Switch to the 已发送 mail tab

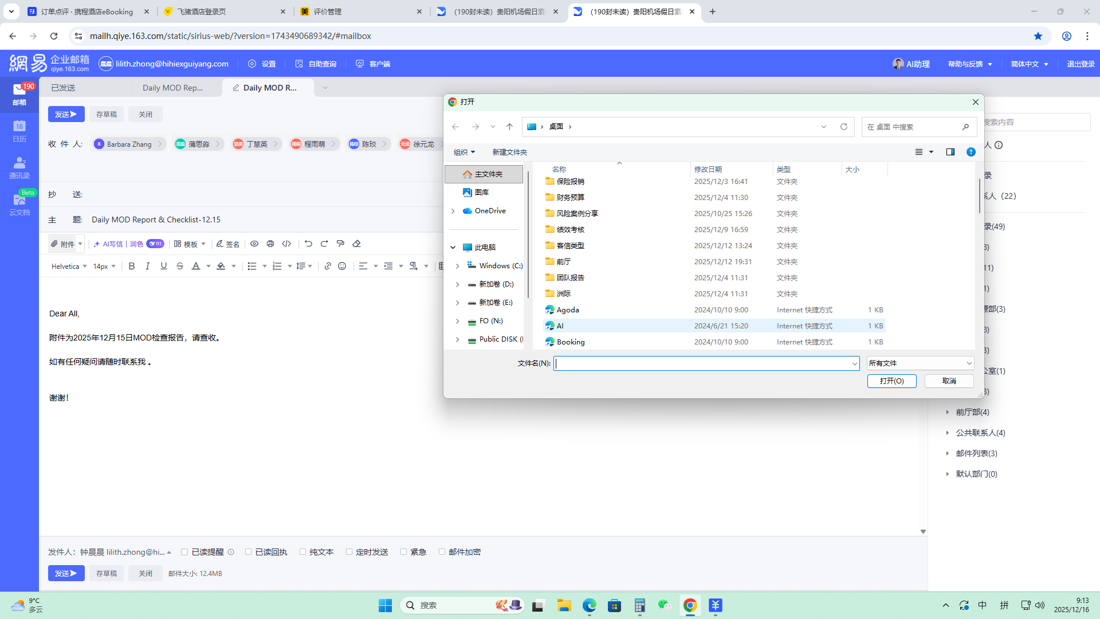click(63, 88)
